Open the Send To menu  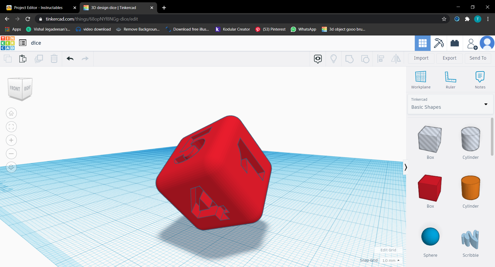[x=477, y=58]
